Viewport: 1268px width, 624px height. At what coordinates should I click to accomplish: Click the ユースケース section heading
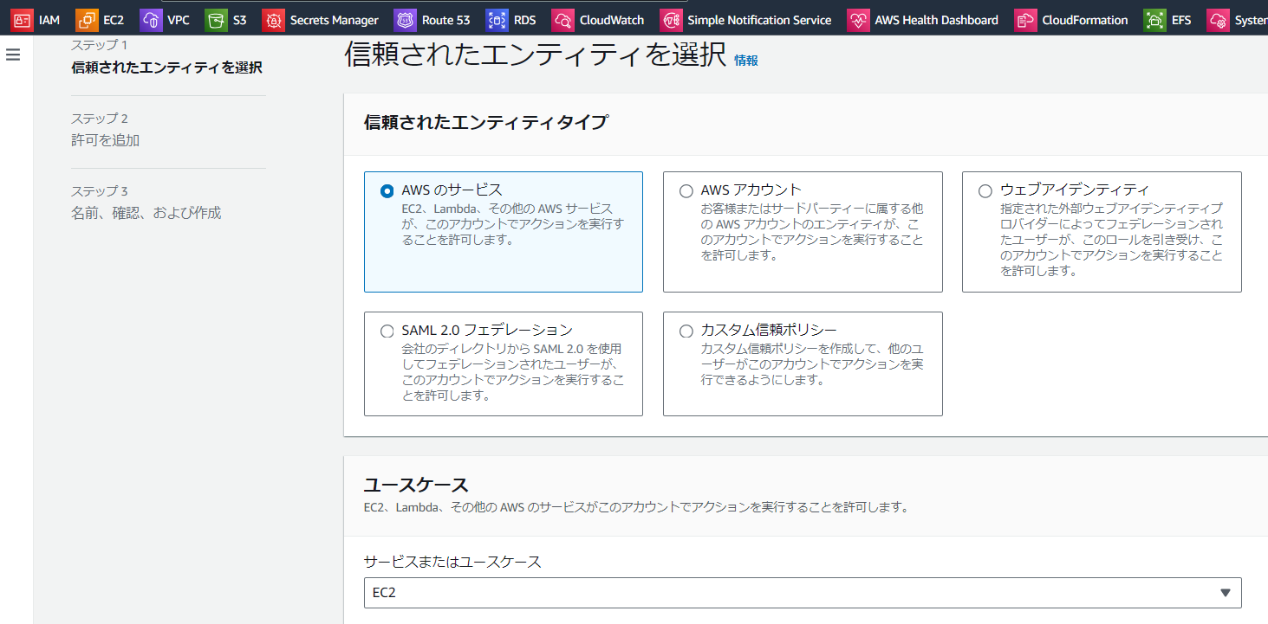(x=416, y=484)
